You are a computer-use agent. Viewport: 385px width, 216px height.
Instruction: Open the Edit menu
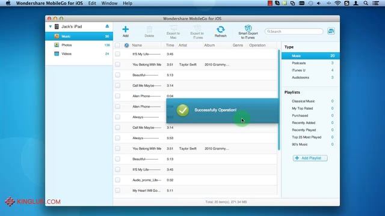click(x=92, y=3)
